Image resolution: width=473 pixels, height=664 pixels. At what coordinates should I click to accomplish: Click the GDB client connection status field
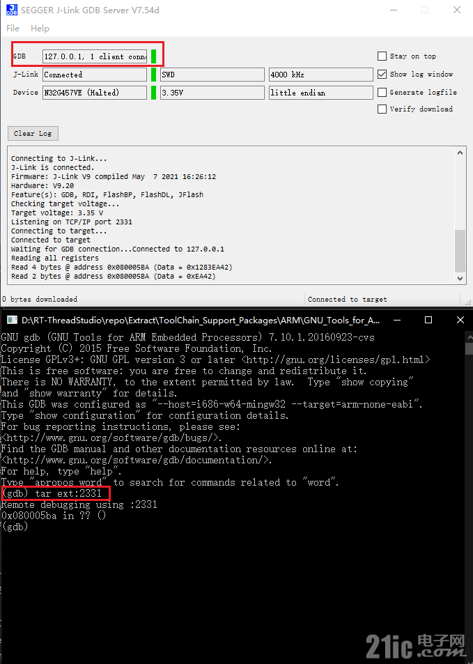tap(95, 56)
